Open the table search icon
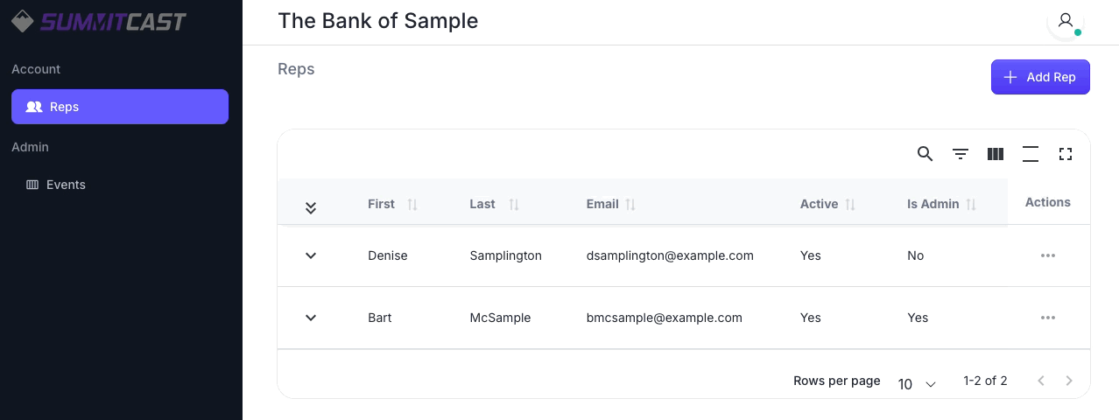Image resolution: width=1119 pixels, height=420 pixels. (x=925, y=154)
